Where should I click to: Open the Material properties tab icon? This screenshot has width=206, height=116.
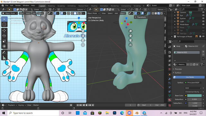pyautogui.click(x=170, y=100)
